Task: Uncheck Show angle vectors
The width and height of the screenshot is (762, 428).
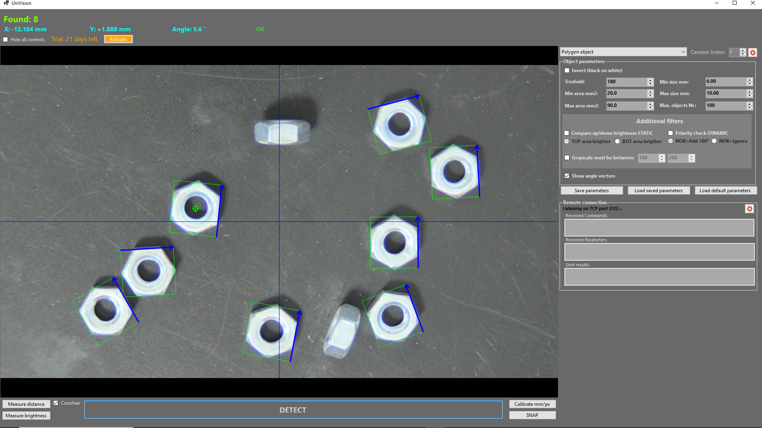Action: pos(567,176)
